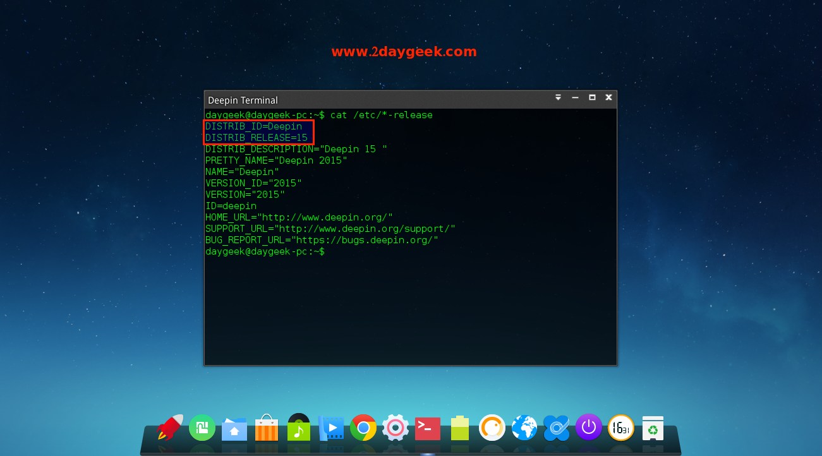The width and height of the screenshot is (822, 456).
Task: Click the red Terminal icon in dock
Action: 428,428
